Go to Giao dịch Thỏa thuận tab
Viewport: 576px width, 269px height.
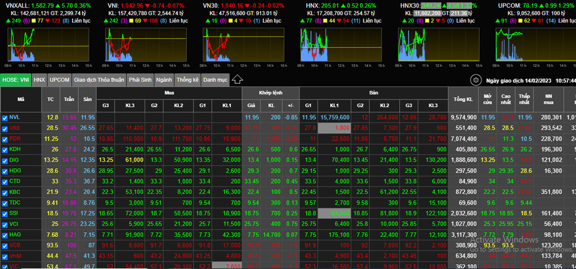tap(99, 79)
